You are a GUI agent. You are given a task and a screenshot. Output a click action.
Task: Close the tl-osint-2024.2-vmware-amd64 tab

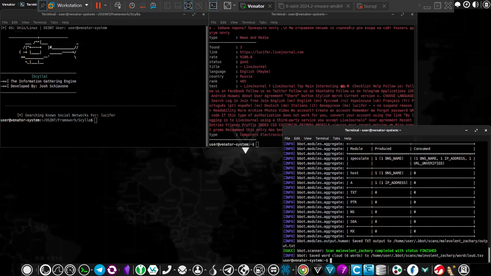(348, 6)
